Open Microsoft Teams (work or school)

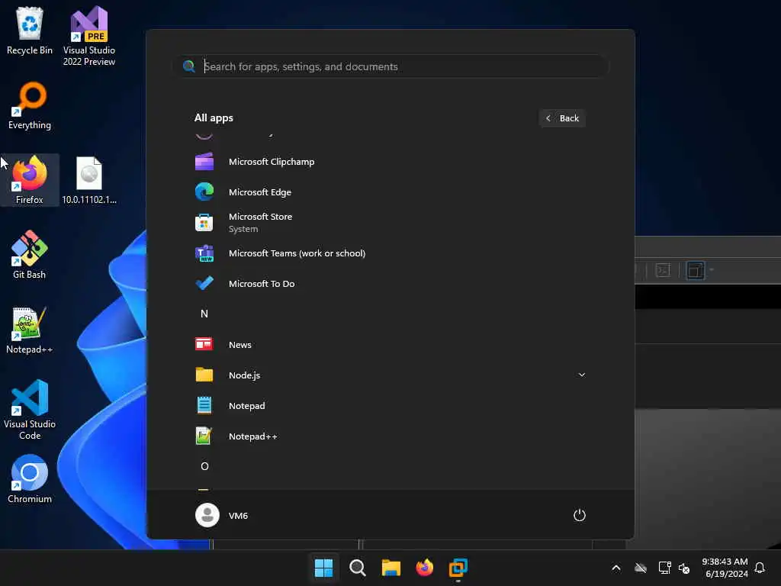coord(390,253)
